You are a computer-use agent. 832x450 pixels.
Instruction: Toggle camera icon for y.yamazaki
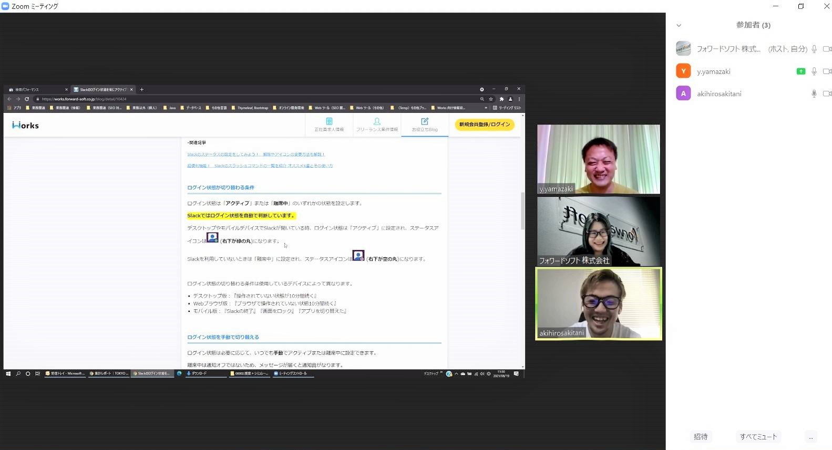[x=827, y=71]
